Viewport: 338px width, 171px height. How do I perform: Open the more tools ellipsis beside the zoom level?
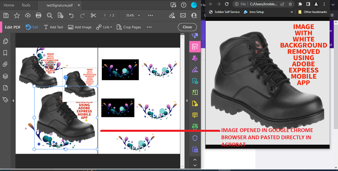(151, 15)
